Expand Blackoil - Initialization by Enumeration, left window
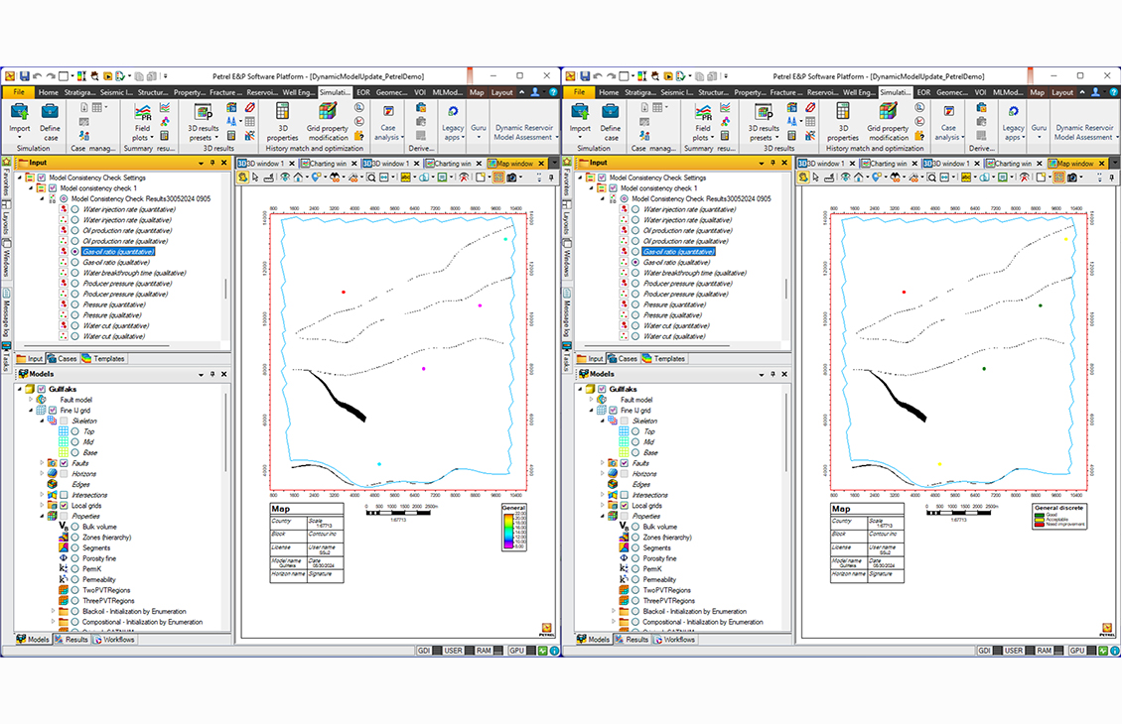This screenshot has height=724, width=1122. pos(53,611)
